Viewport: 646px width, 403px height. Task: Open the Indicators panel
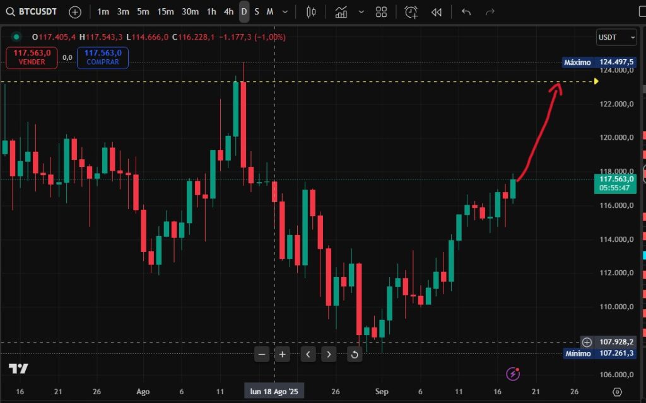tap(341, 11)
